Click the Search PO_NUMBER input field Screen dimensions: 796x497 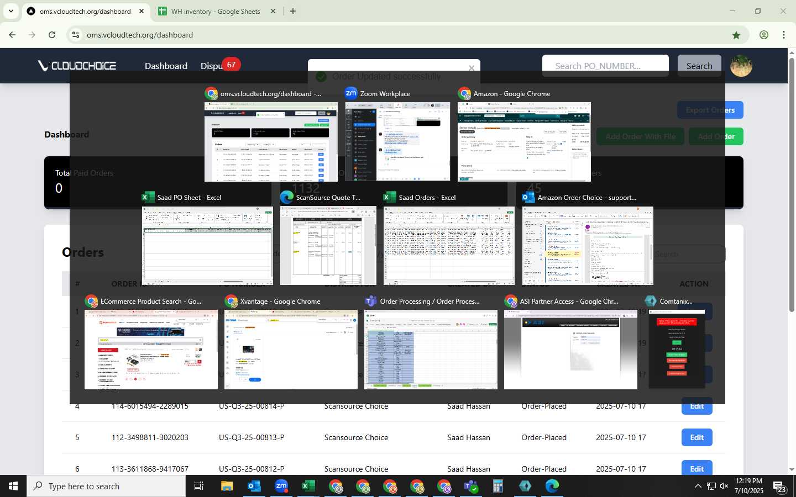pyautogui.click(x=605, y=66)
